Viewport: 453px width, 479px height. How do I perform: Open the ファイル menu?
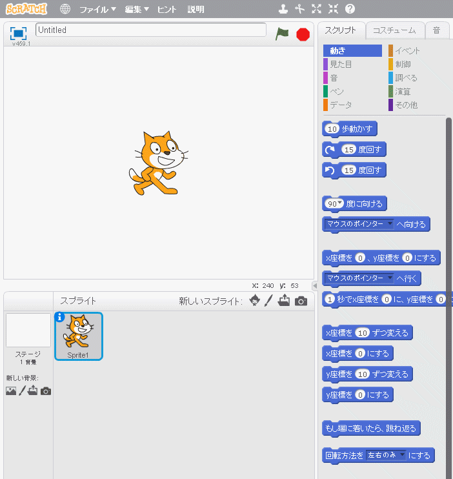click(97, 10)
